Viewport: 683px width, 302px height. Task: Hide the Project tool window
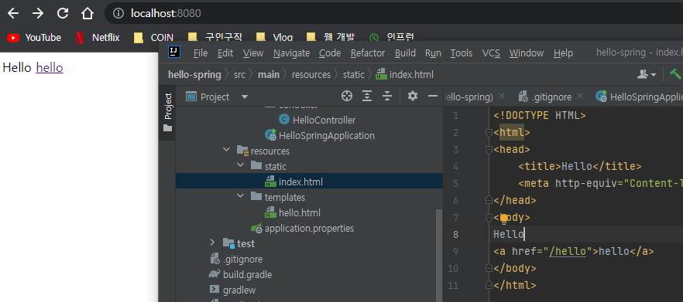point(433,97)
